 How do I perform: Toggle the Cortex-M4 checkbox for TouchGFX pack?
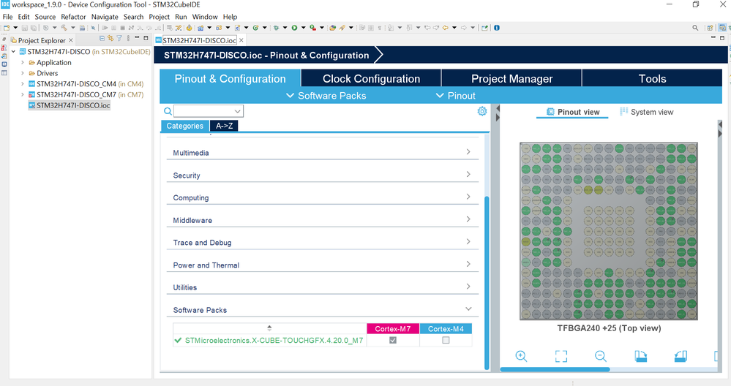pos(446,341)
